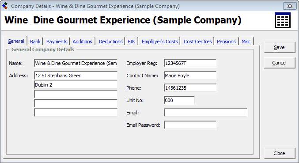Click the 'General Company Details' group label
299x163 pixels.
pyautogui.click(x=43, y=49)
